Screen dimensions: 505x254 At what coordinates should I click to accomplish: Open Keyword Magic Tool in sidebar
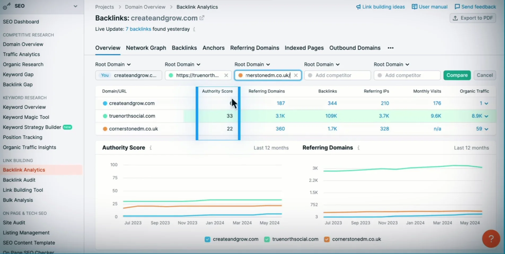(x=26, y=117)
